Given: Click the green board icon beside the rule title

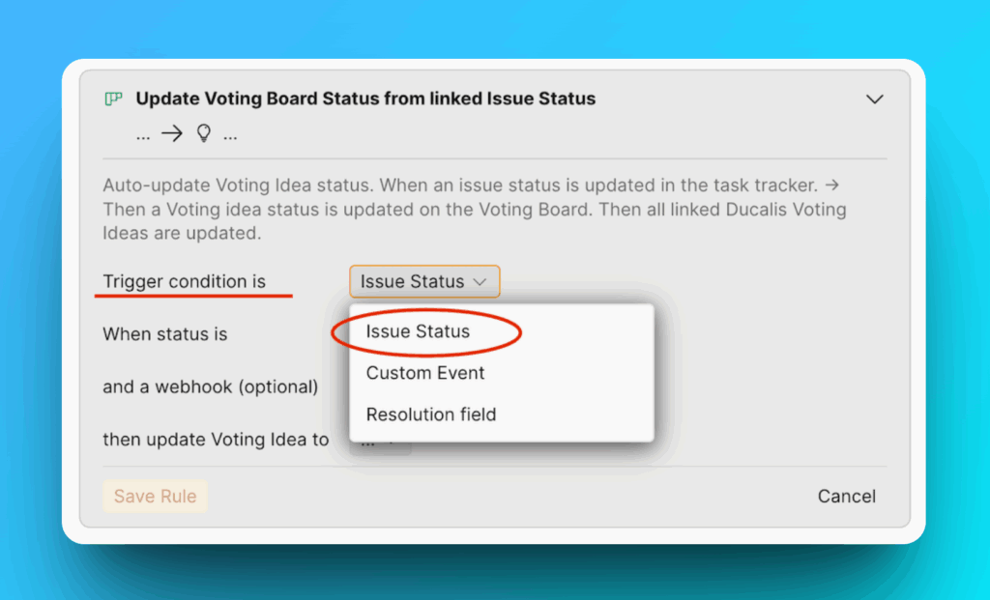Looking at the screenshot, I should (113, 99).
